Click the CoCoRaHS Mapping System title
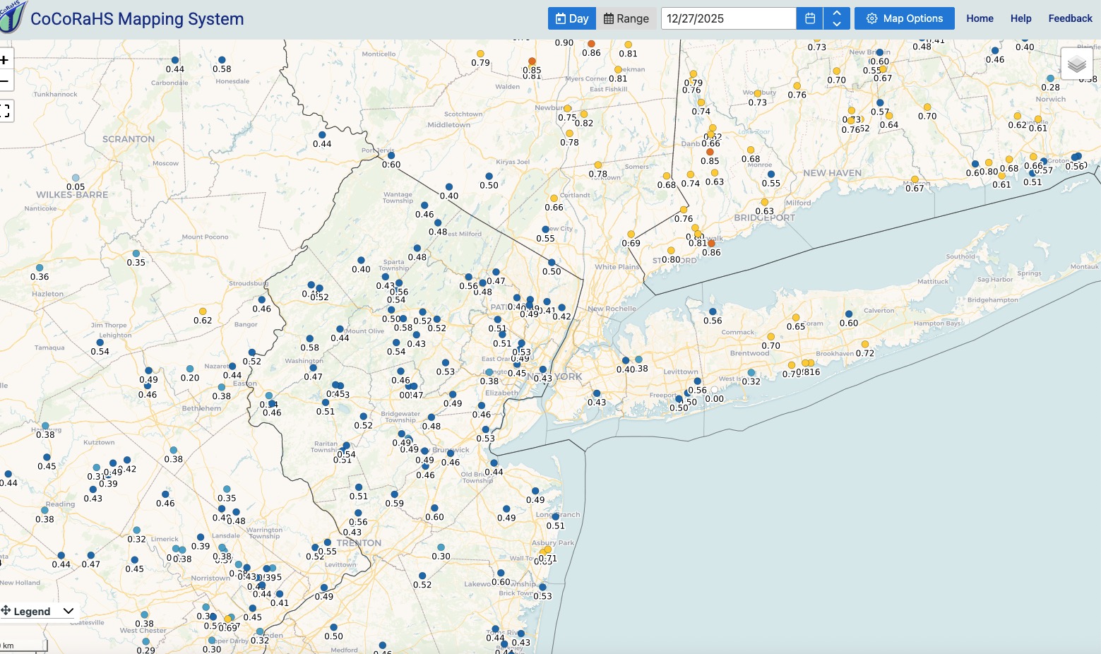This screenshot has height=654, width=1101. pos(137,19)
